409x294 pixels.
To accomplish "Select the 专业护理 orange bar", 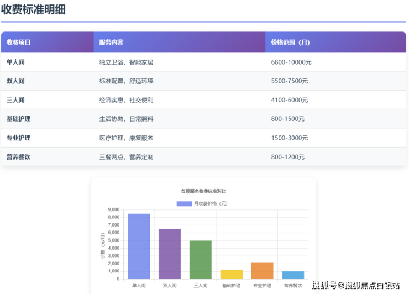I will (262, 270).
